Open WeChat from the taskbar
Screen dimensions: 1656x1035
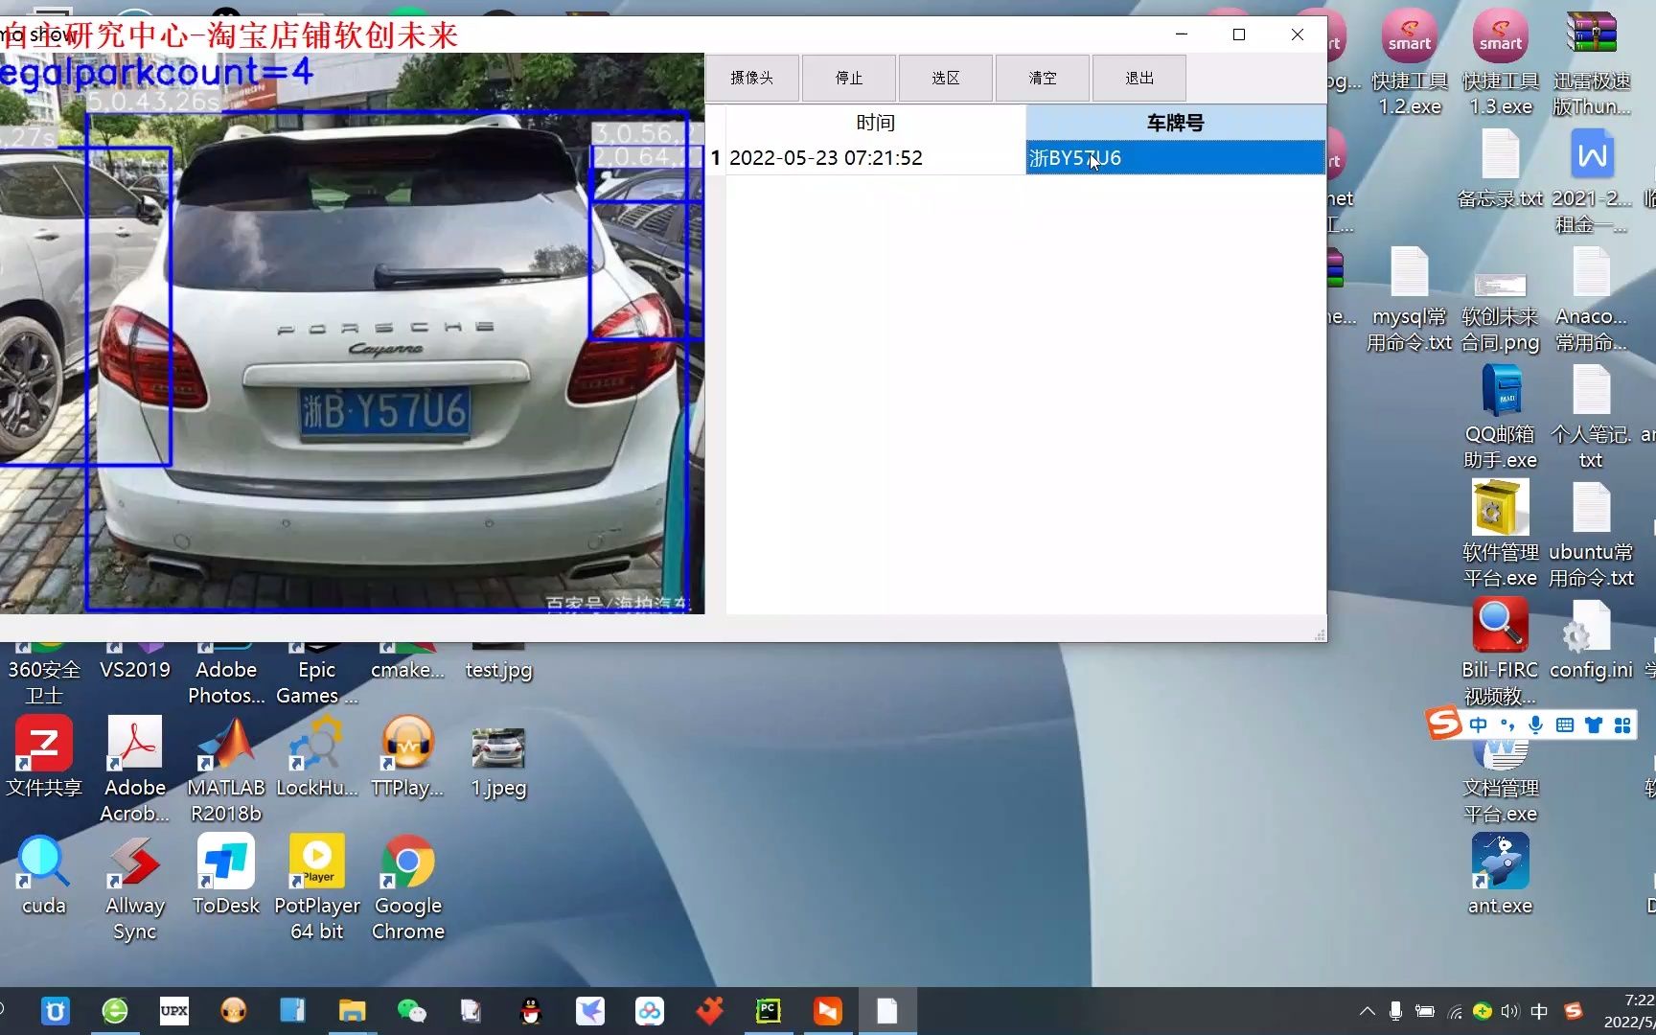[x=412, y=1011]
